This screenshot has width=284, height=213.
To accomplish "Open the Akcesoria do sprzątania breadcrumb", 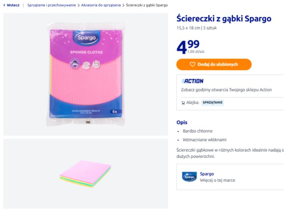I will tap(101, 5).
